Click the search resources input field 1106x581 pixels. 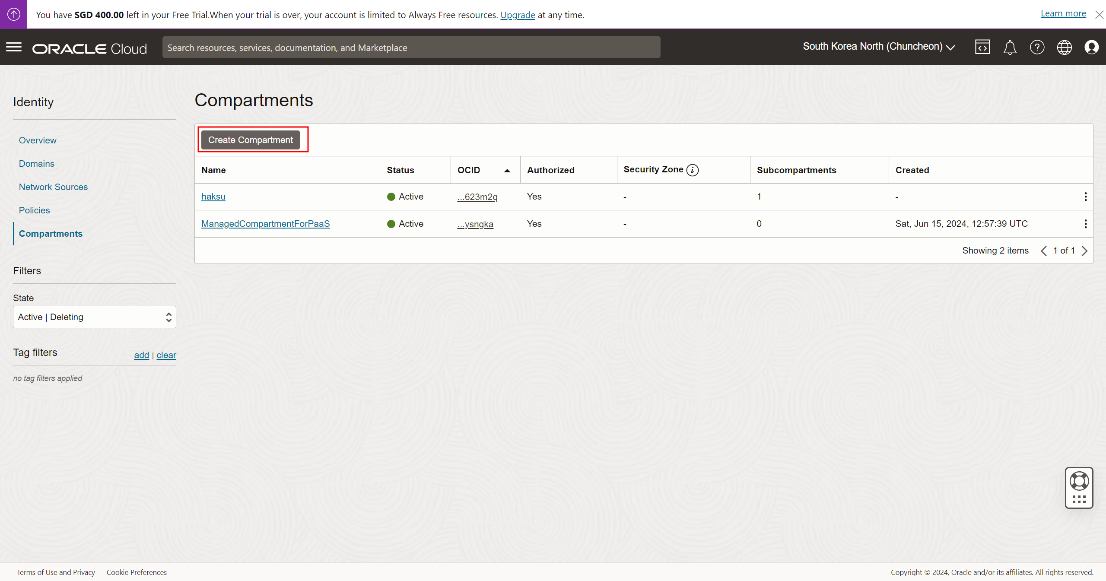411,48
